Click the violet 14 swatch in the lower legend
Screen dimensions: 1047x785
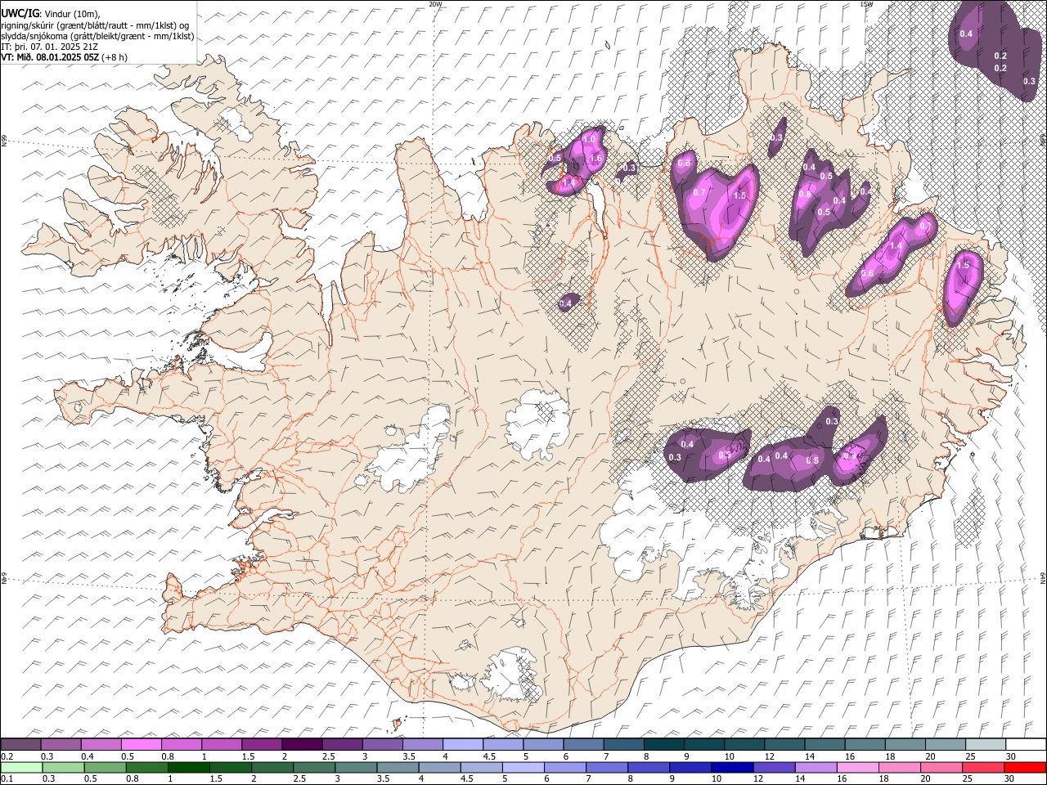pos(816,767)
